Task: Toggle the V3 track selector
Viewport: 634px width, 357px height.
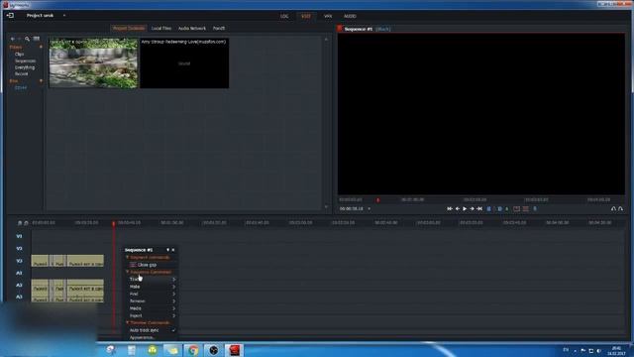Action: coord(19,261)
